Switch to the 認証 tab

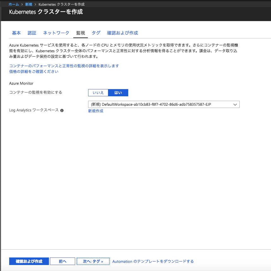[32, 33]
